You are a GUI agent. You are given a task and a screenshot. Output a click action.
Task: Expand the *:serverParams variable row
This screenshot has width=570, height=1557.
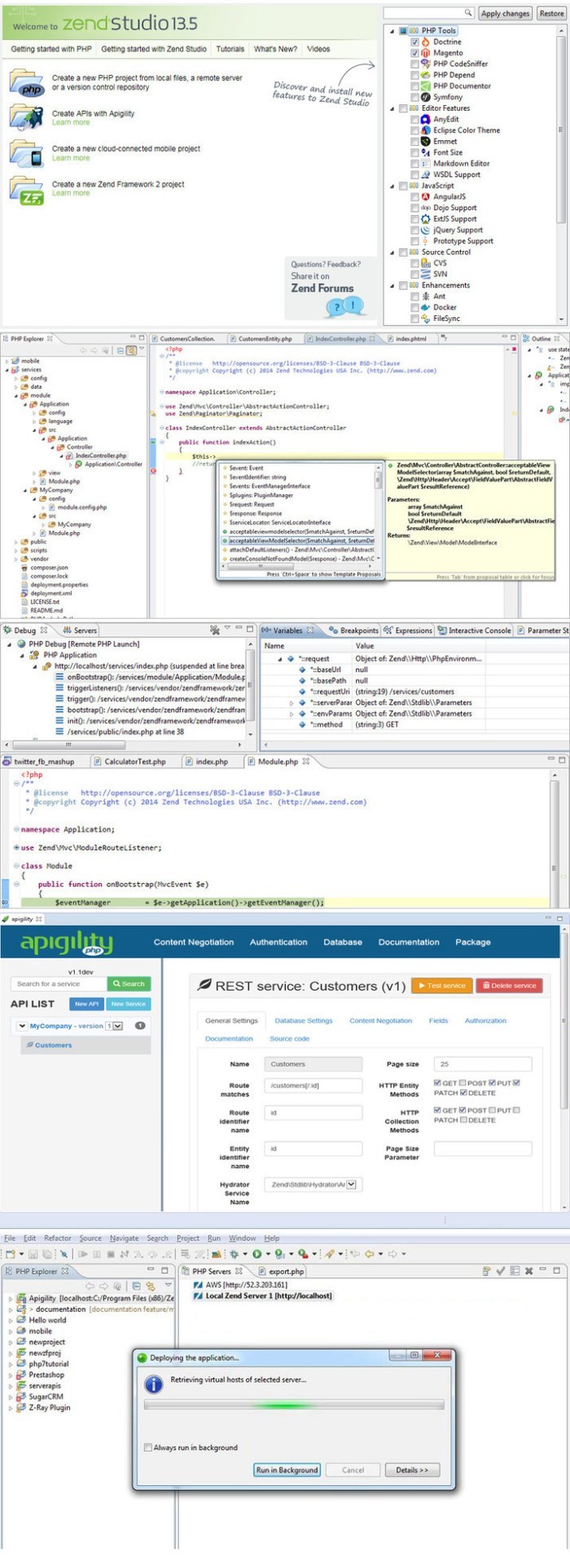(x=292, y=702)
